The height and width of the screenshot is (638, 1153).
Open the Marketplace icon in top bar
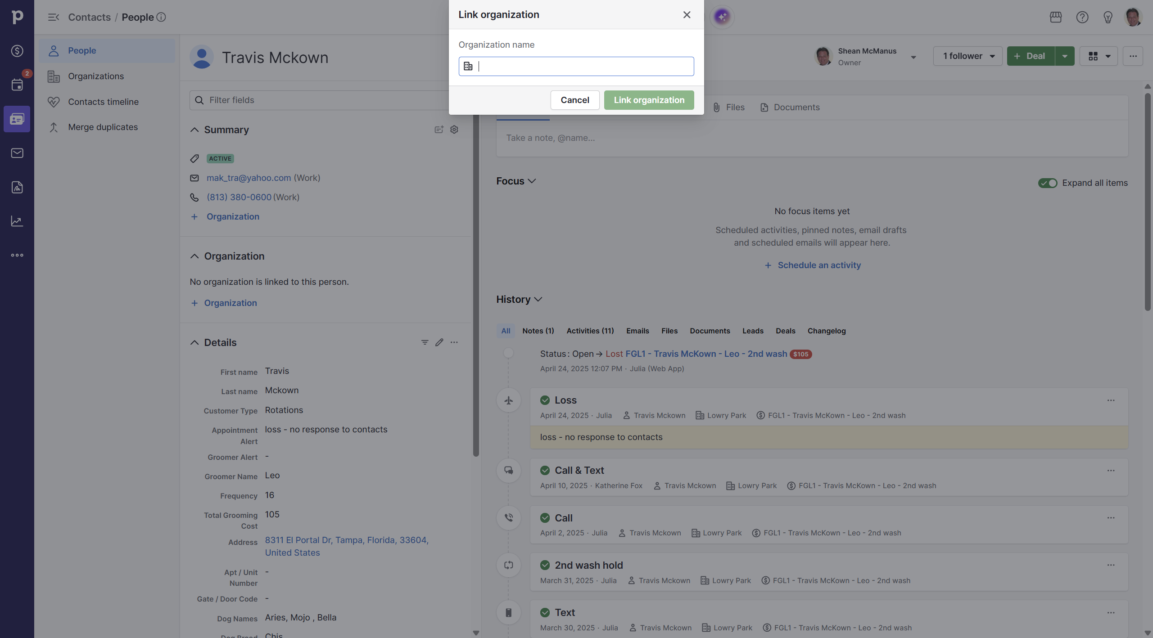1055,17
